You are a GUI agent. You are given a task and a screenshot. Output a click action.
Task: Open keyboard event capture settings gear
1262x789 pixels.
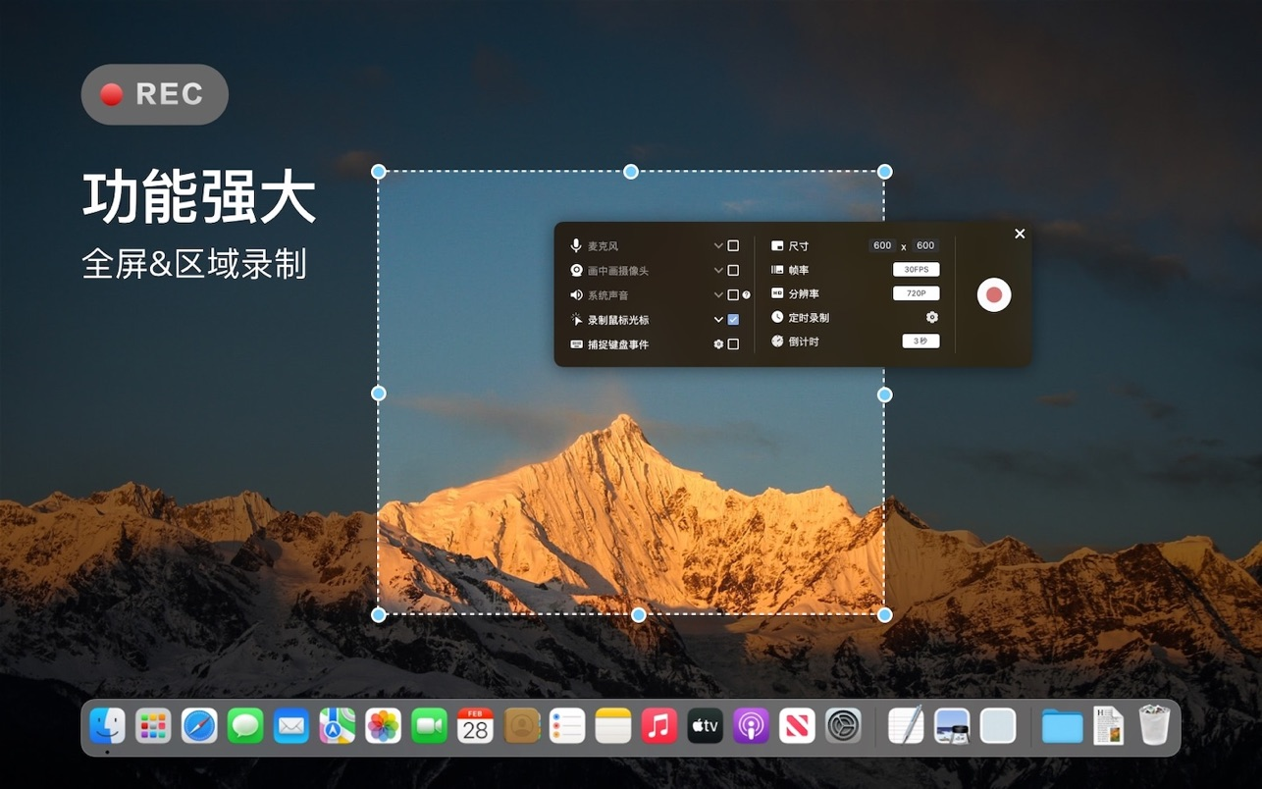click(717, 342)
